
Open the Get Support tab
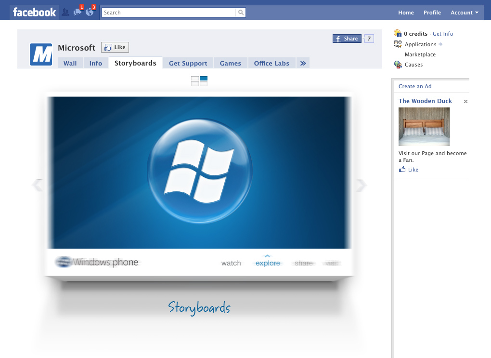(188, 63)
